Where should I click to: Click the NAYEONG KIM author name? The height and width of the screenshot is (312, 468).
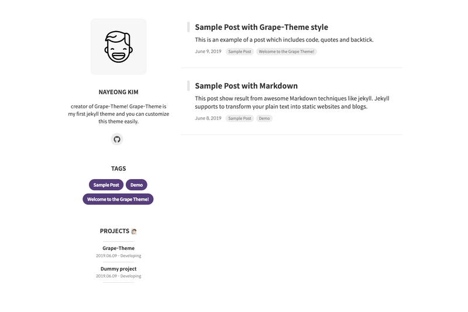[x=119, y=92]
